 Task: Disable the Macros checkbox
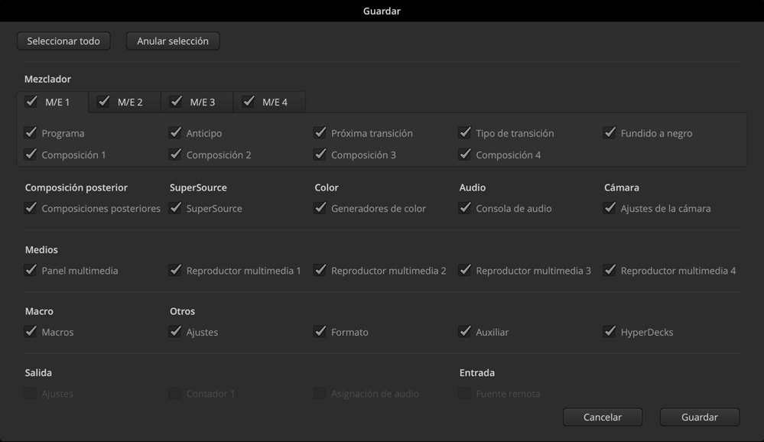(31, 332)
